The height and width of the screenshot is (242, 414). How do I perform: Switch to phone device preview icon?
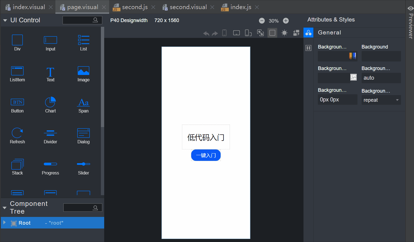[224, 33]
